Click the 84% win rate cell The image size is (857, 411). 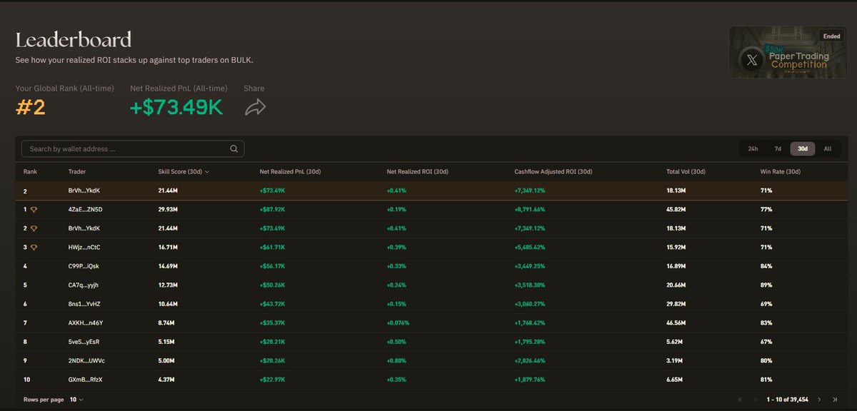pyautogui.click(x=767, y=266)
